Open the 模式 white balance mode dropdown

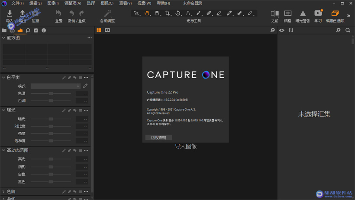pyautogui.click(x=55, y=86)
